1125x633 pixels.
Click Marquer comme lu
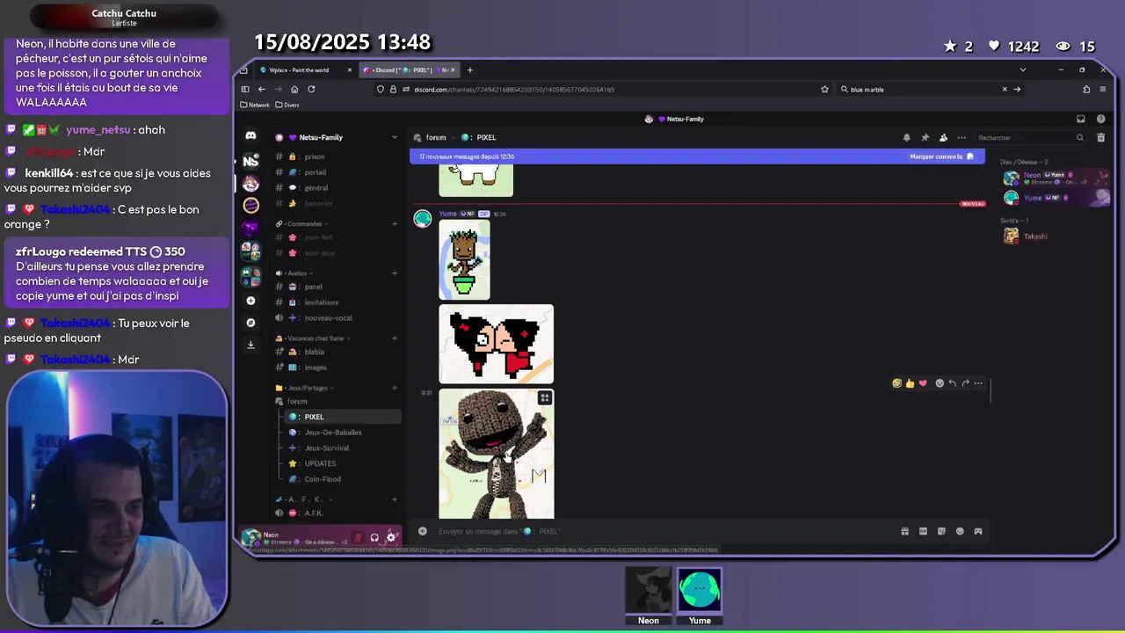click(x=941, y=156)
